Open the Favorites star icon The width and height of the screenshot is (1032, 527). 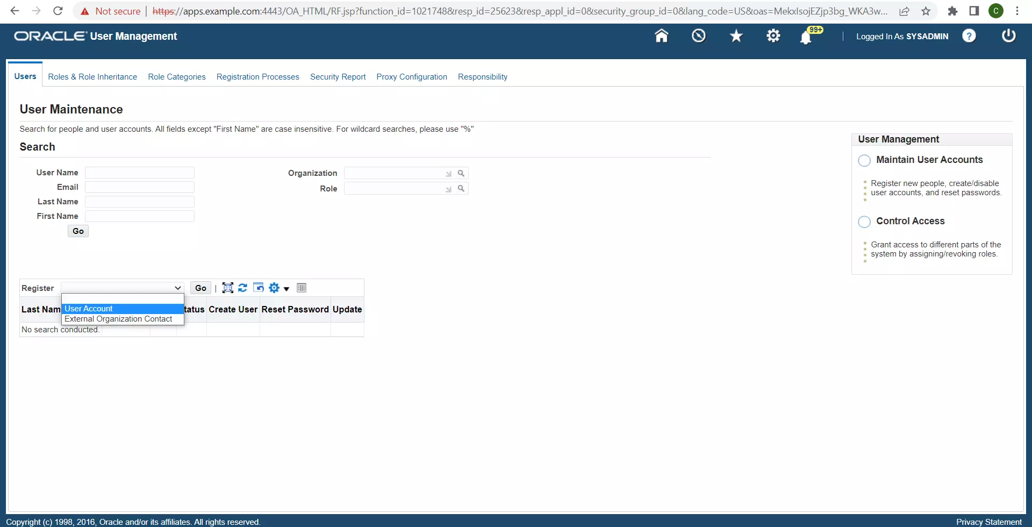tap(736, 35)
